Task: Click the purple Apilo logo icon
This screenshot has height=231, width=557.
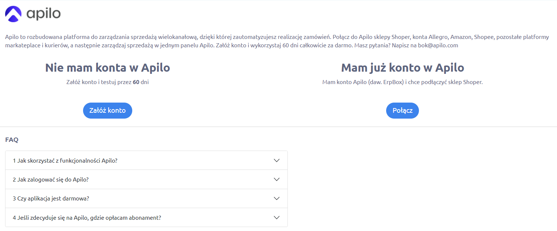Action: (x=13, y=14)
